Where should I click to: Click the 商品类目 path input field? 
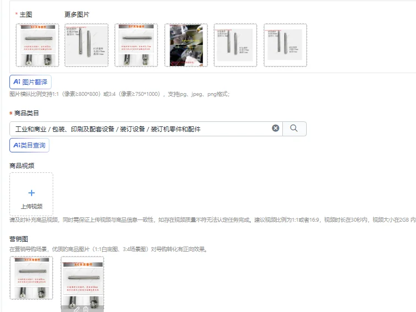146,129
